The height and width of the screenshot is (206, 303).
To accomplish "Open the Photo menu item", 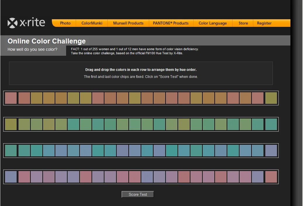I will 65,23.
